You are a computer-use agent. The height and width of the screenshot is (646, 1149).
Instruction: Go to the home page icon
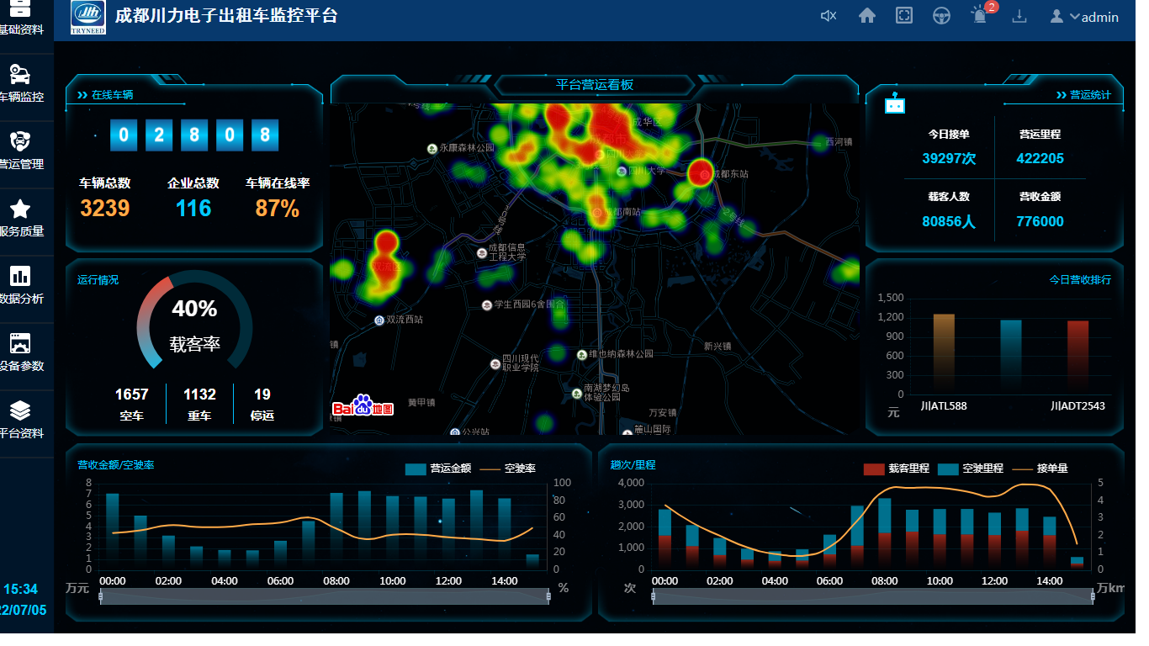click(867, 16)
